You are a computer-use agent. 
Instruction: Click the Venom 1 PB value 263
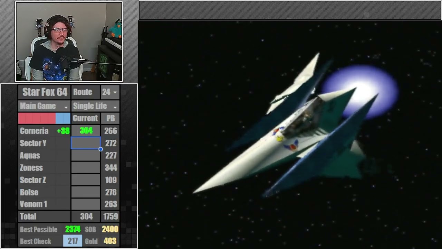[110, 204]
